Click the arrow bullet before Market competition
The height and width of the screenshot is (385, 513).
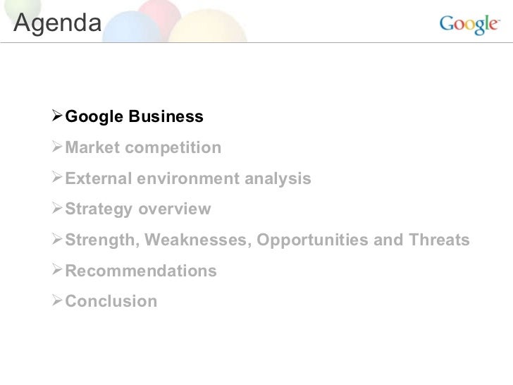[57, 147]
